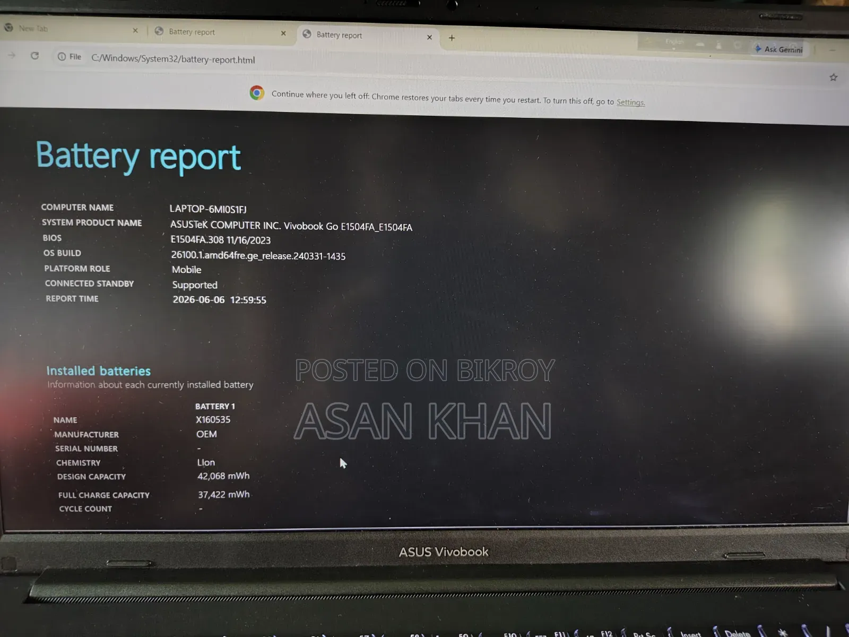This screenshot has height=637, width=849.
Task: Click the battery "NAME" label
Action: [x=65, y=420]
